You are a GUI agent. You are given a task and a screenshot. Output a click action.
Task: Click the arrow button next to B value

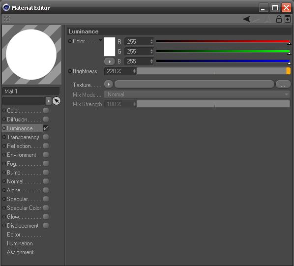pos(110,61)
